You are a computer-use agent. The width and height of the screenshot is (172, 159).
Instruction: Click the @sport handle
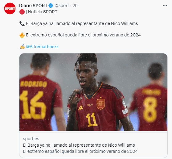pyautogui.click(x=62, y=6)
